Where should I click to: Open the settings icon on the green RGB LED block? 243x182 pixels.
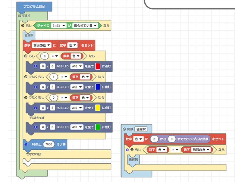coord(35,127)
